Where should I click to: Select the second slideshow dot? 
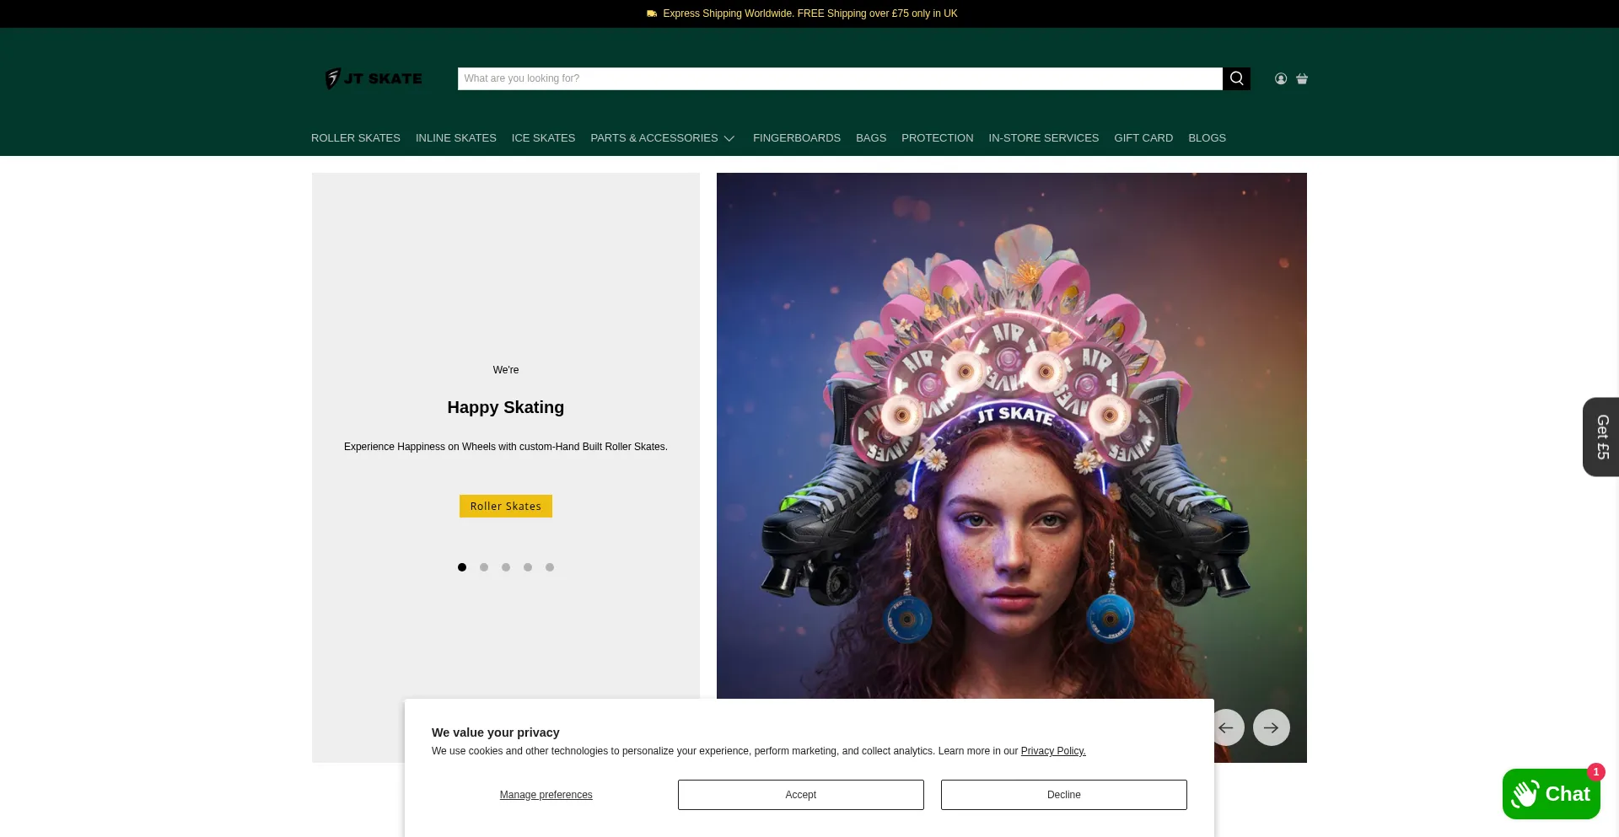point(484,567)
